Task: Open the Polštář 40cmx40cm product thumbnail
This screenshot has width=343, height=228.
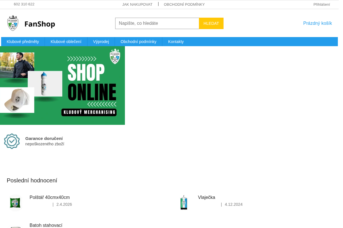Action: [x=15, y=203]
